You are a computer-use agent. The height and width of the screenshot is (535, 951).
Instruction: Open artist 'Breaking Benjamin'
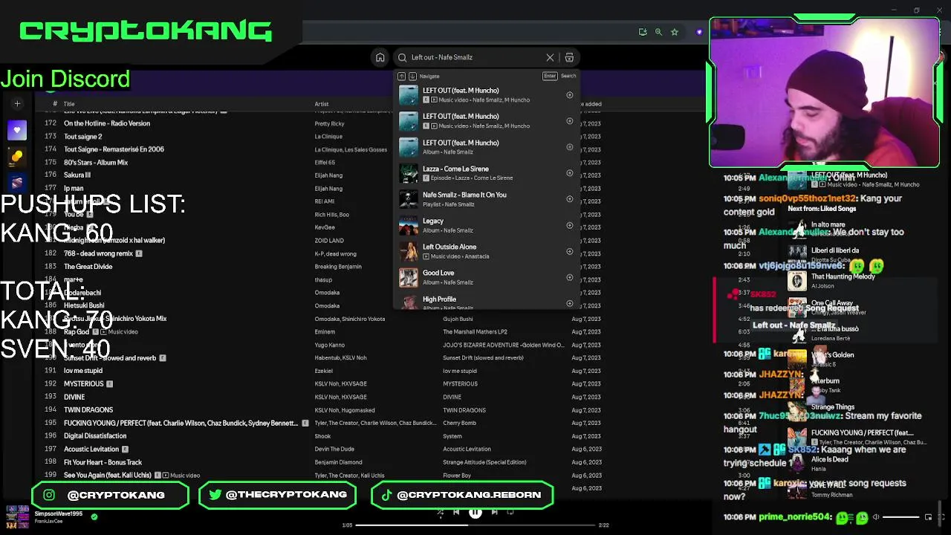coord(338,267)
